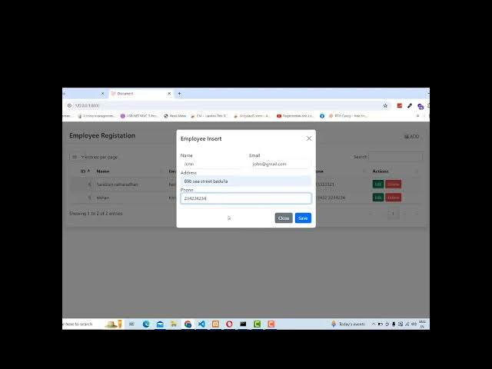Click the Phone number field
Screen dimensions: 492x369
coord(245,198)
